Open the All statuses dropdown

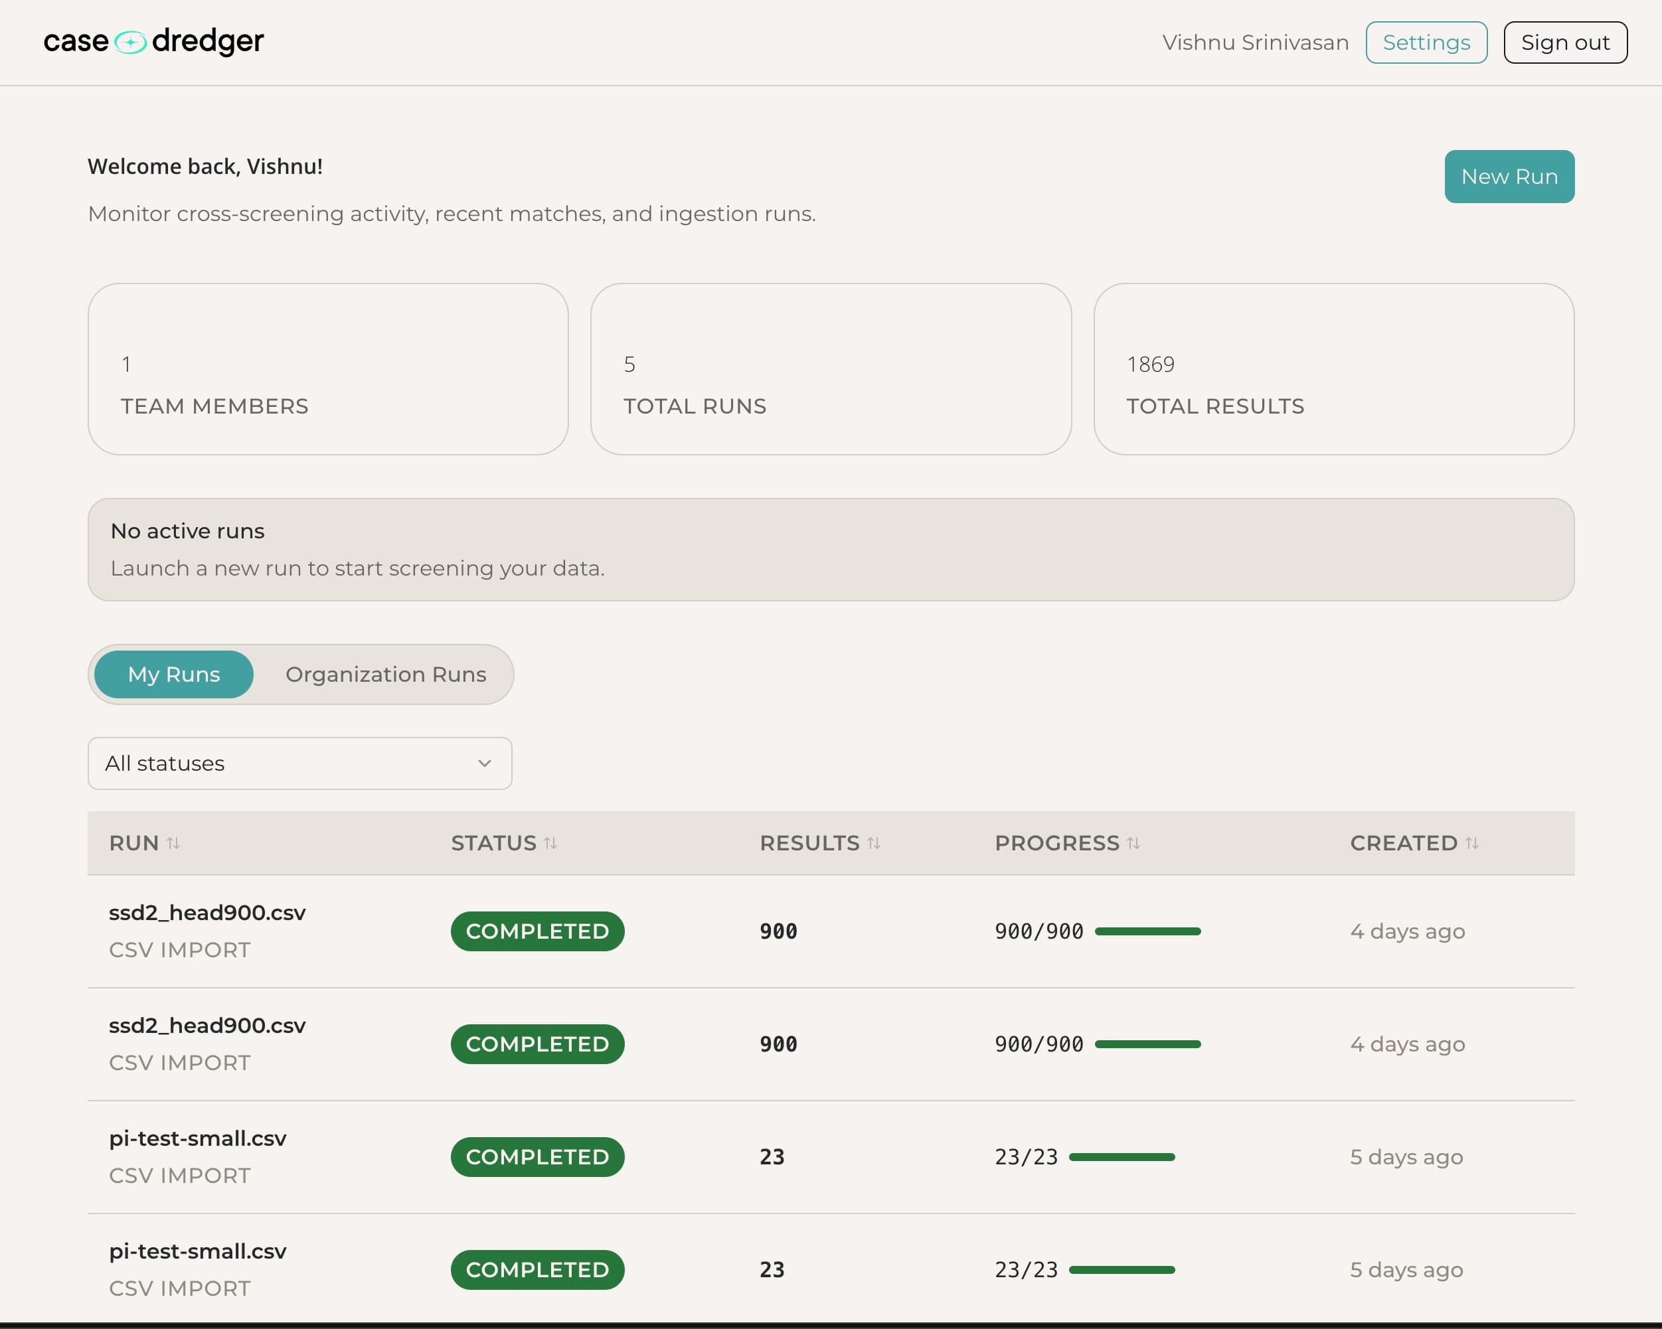(300, 763)
